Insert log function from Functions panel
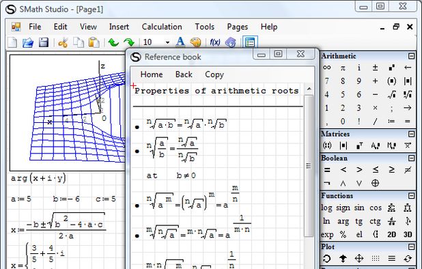Screen dimensions: 422x269 pos(326,208)
